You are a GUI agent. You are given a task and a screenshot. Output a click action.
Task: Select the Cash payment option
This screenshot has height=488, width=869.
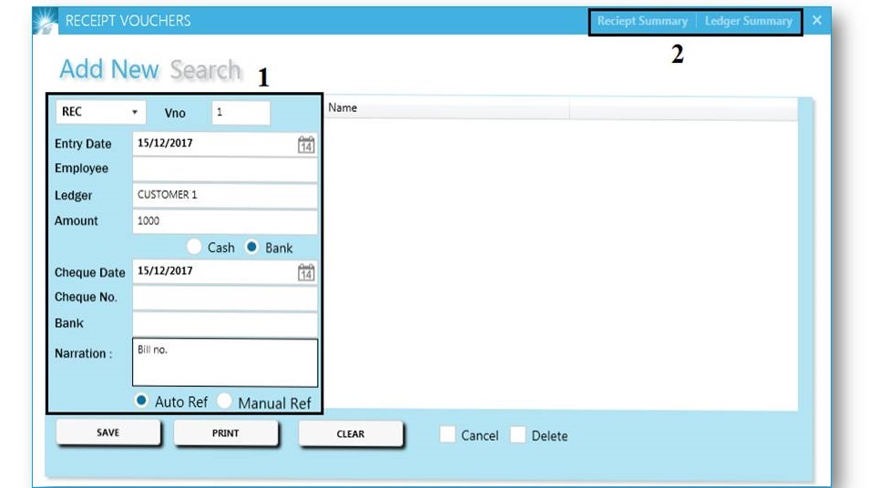tap(194, 247)
